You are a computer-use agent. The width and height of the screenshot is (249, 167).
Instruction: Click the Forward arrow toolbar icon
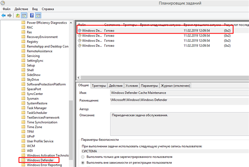pyautogui.click(x=10, y=16)
